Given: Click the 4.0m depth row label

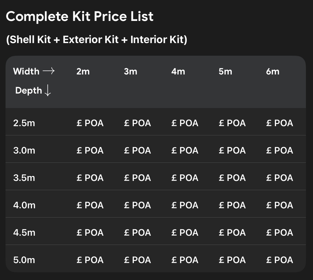Looking at the screenshot, I should (24, 205).
